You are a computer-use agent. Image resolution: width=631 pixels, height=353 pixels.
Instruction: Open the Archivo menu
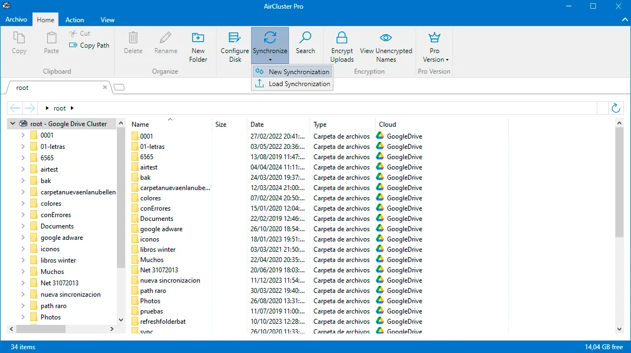(x=16, y=19)
